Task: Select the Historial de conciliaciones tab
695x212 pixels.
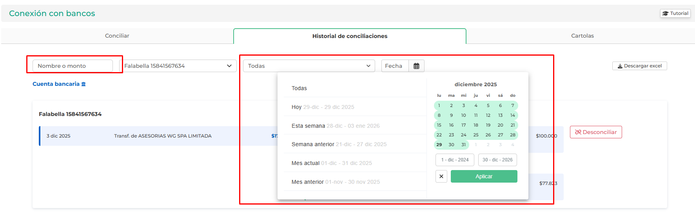Action: click(350, 36)
